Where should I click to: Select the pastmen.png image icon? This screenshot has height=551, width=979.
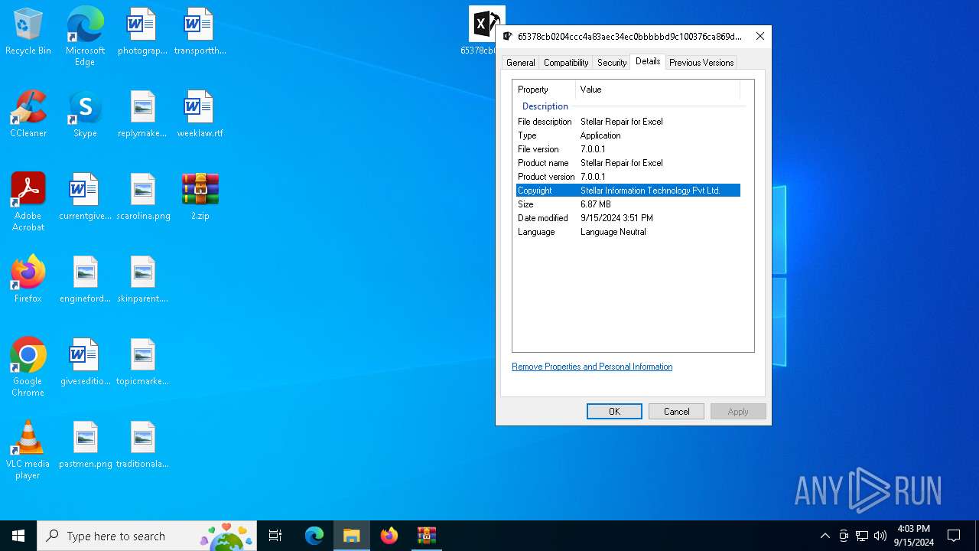pos(85,445)
